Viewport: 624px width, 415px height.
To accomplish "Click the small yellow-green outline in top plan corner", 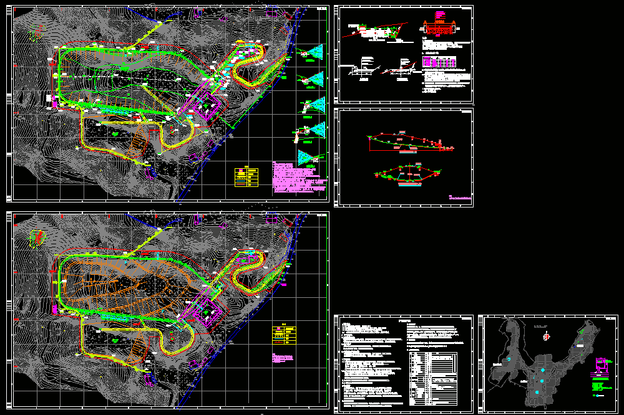I will coord(37,33).
